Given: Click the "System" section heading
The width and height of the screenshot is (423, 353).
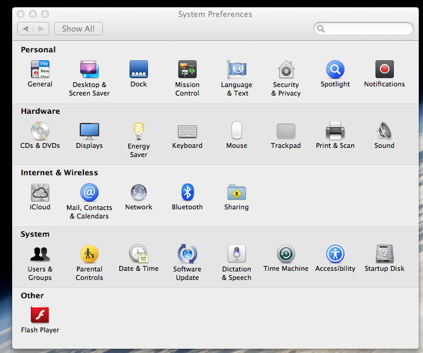Looking at the screenshot, I should coord(35,234).
